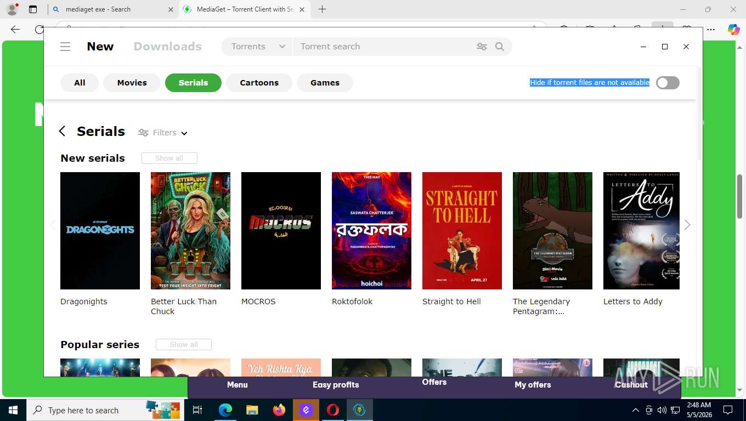
Task: Open the Straight to Hell poster
Action: 462,231
